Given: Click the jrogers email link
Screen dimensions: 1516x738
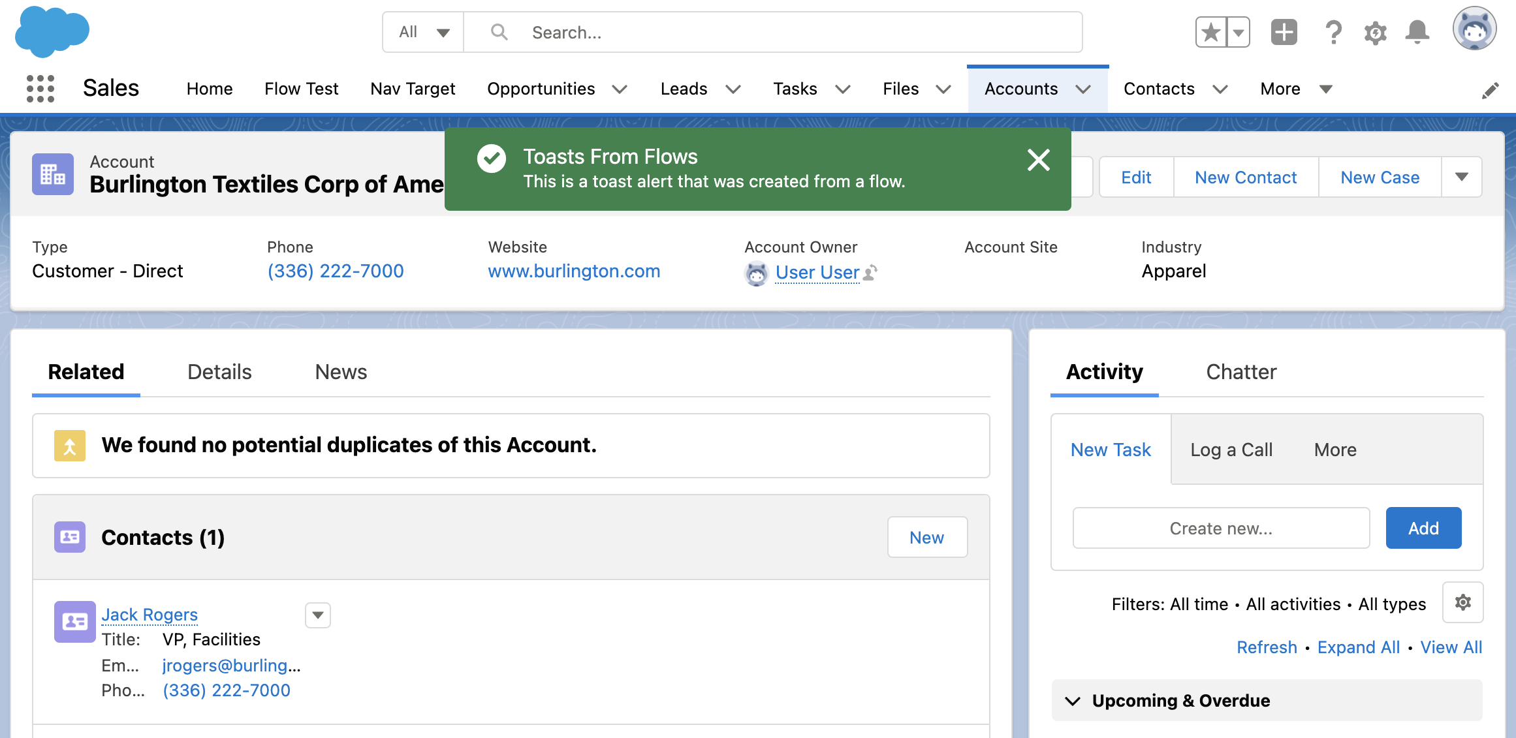Looking at the screenshot, I should [231, 666].
